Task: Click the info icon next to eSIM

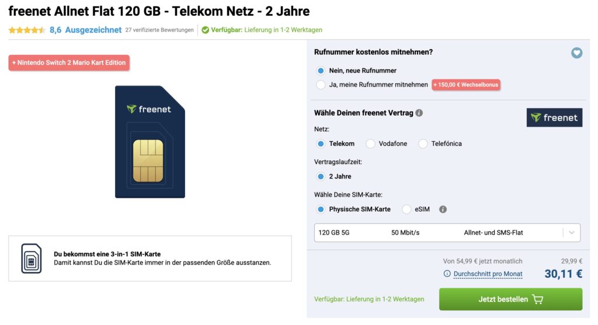Action: tap(443, 209)
